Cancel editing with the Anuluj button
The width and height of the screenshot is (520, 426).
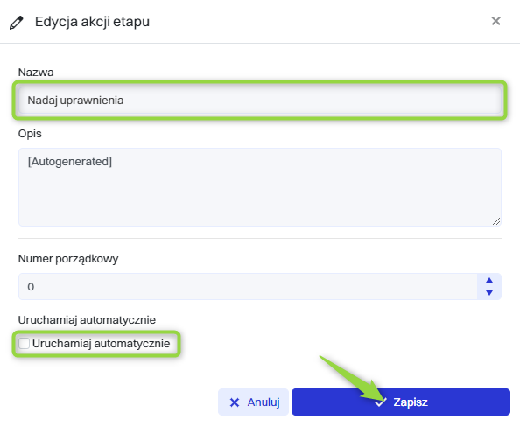253,402
